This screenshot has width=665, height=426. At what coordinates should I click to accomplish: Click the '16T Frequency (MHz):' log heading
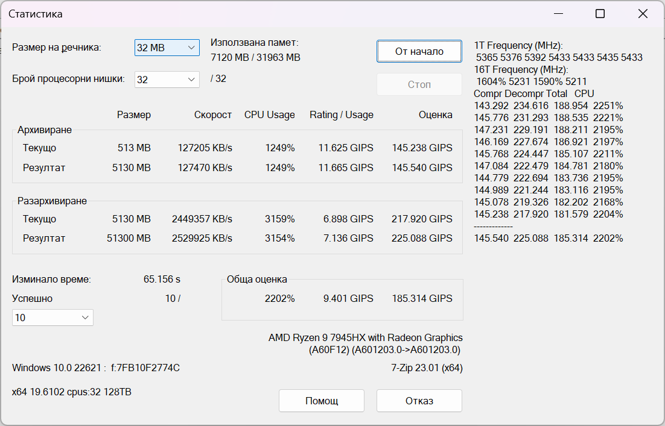(x=521, y=70)
